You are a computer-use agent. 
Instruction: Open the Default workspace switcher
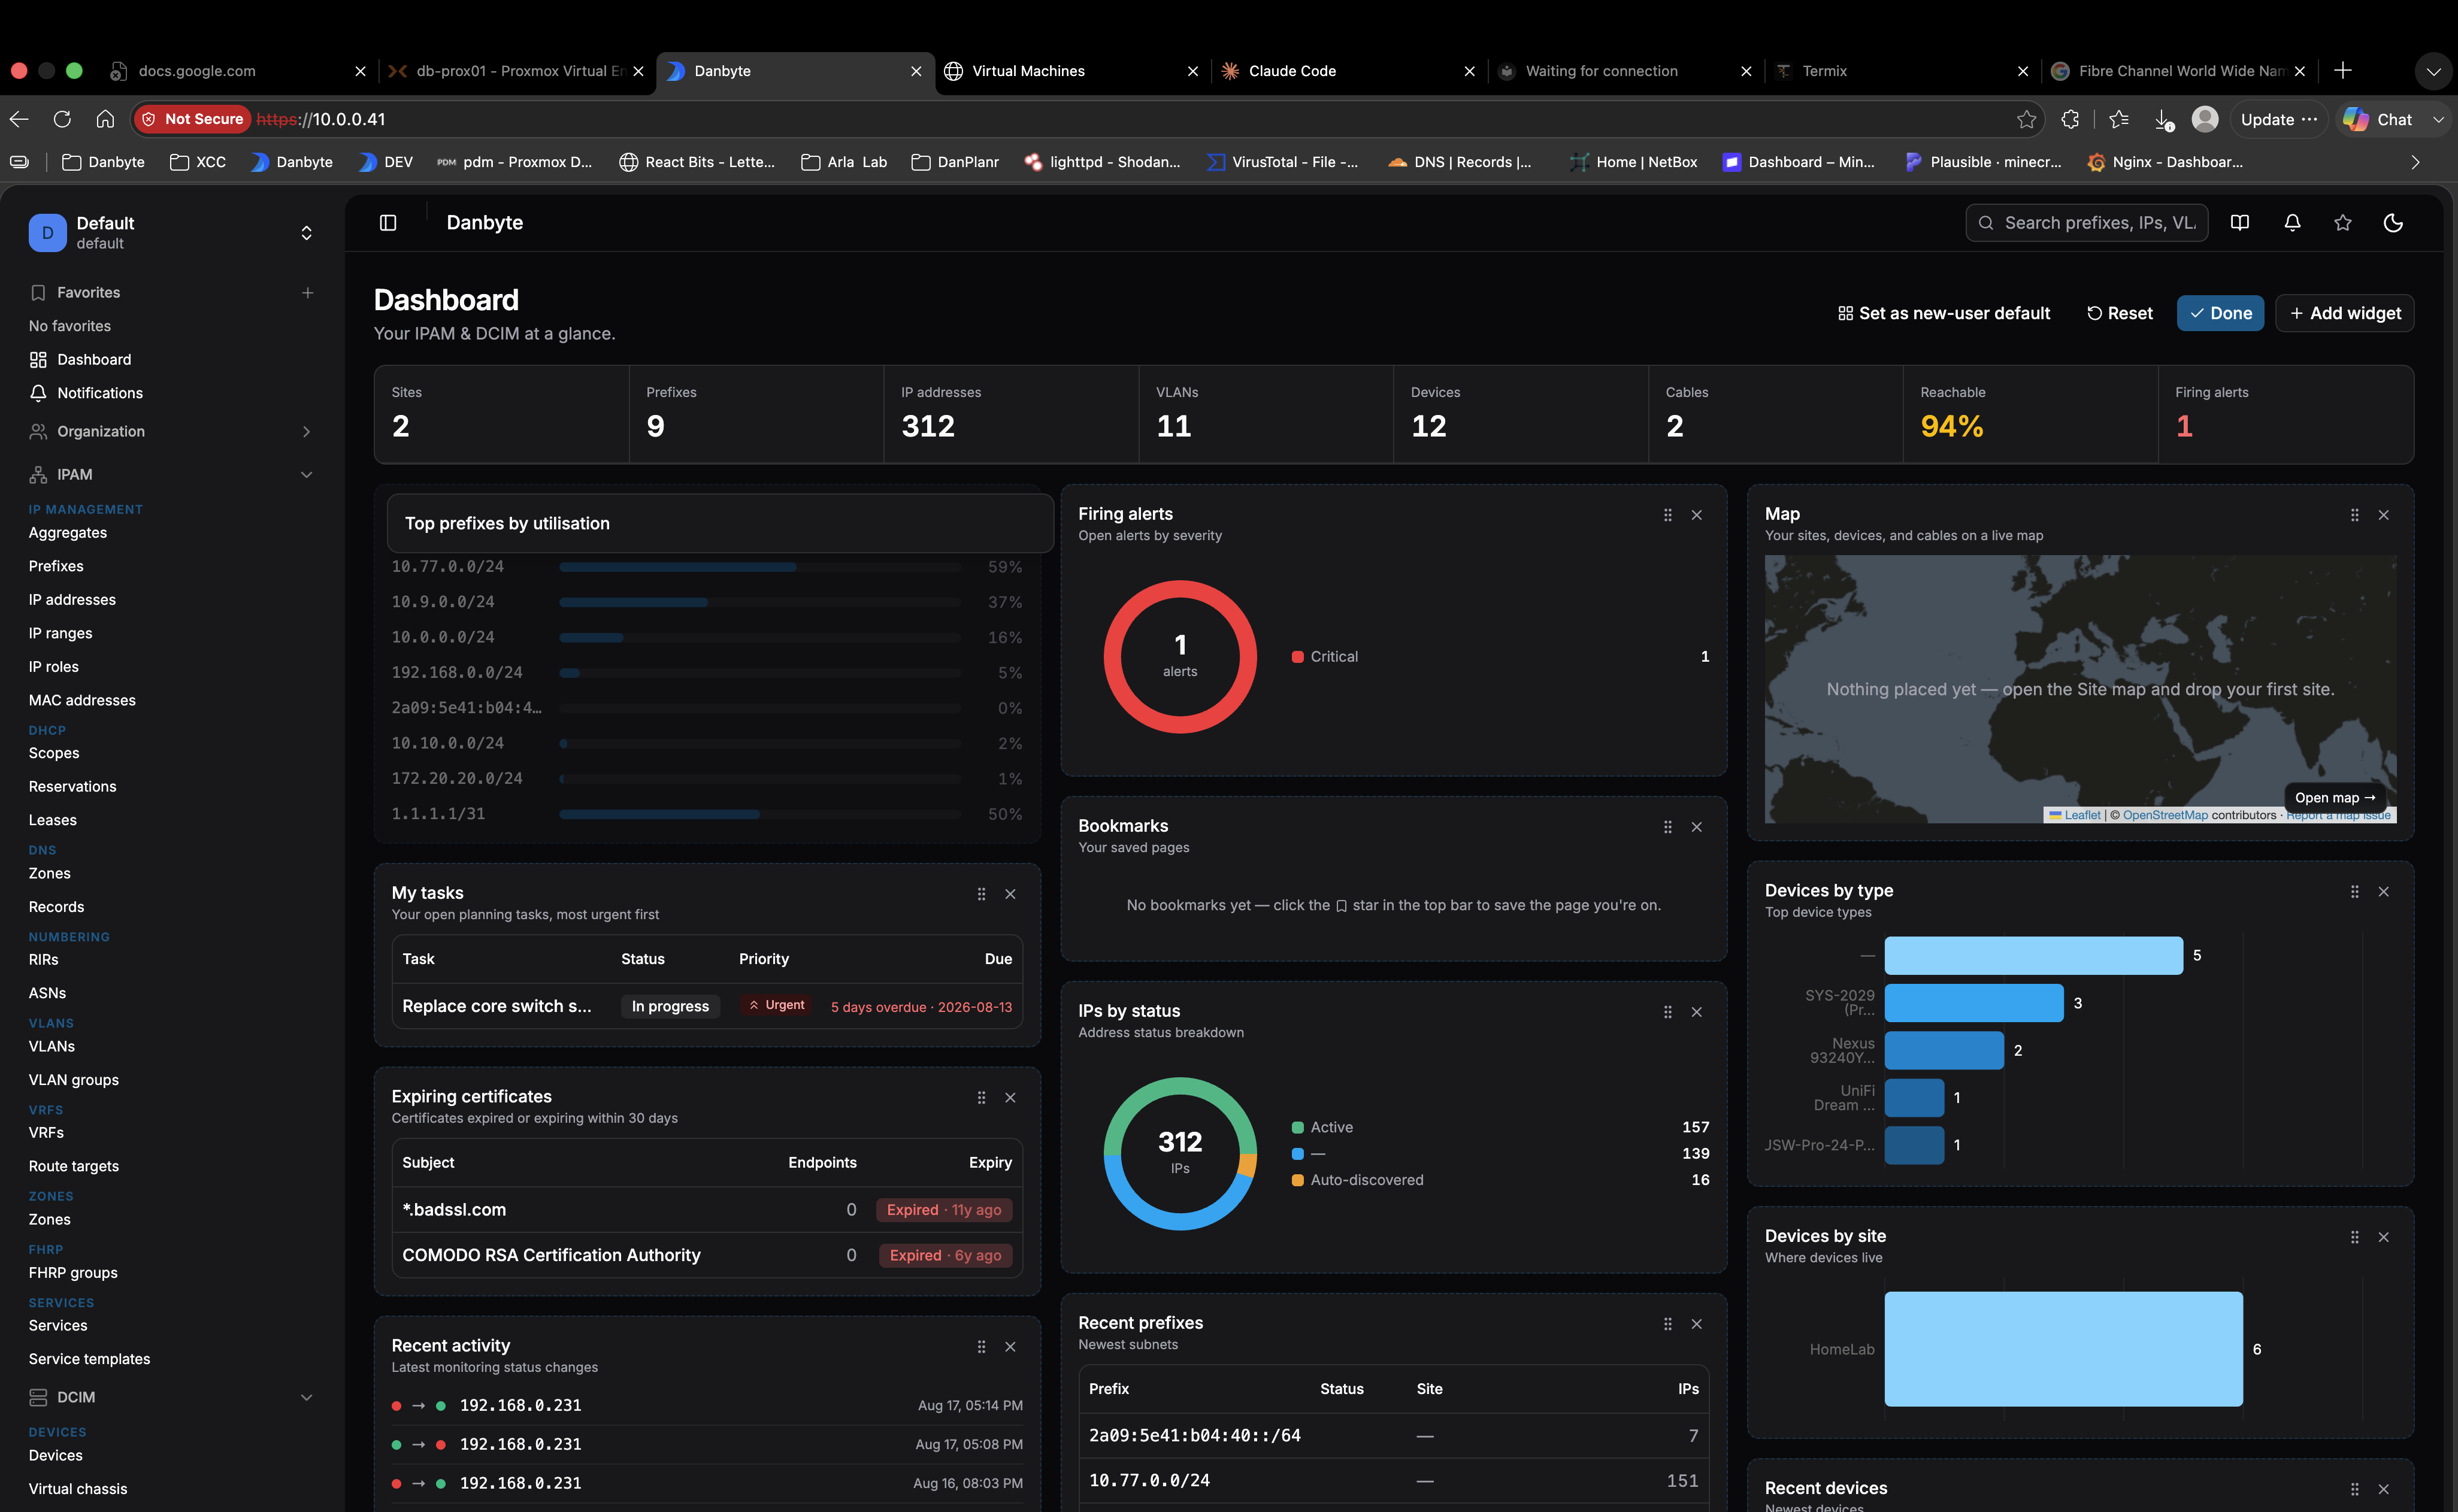tap(171, 232)
